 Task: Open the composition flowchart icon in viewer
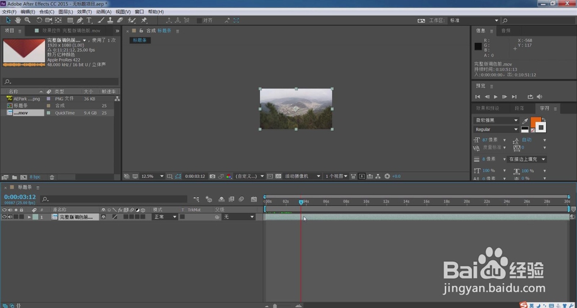379,176
